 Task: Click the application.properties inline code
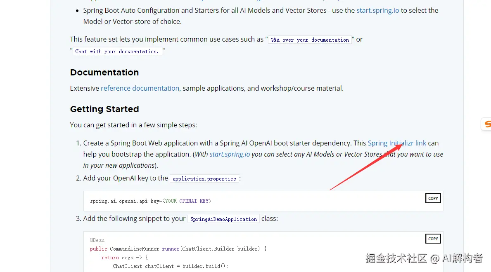204,179
